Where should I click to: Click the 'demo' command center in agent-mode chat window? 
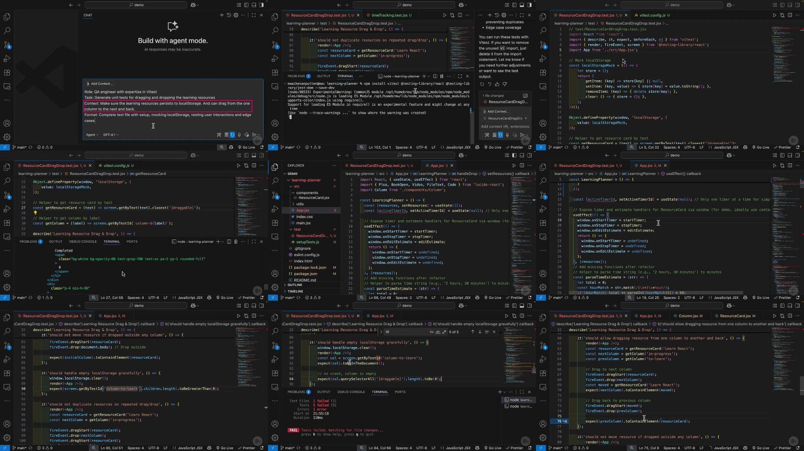136,5
